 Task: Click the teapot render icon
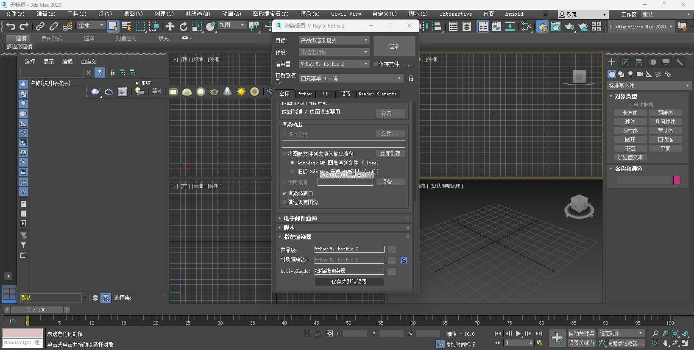point(95,92)
